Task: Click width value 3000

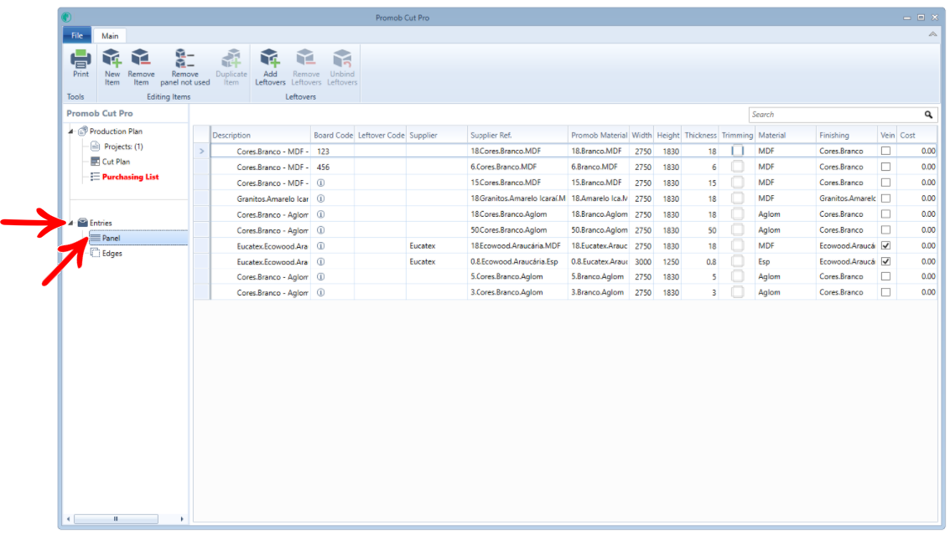Action: tap(643, 261)
